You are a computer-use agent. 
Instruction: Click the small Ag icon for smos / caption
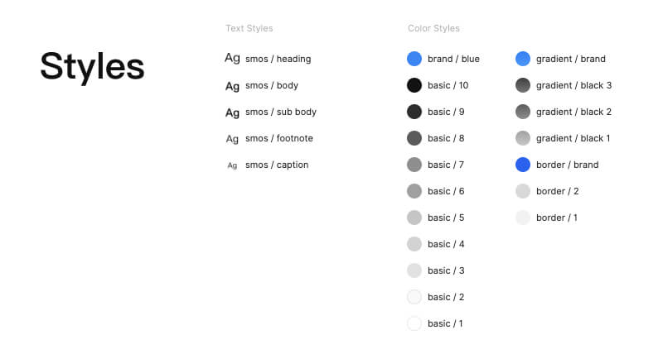click(x=232, y=165)
